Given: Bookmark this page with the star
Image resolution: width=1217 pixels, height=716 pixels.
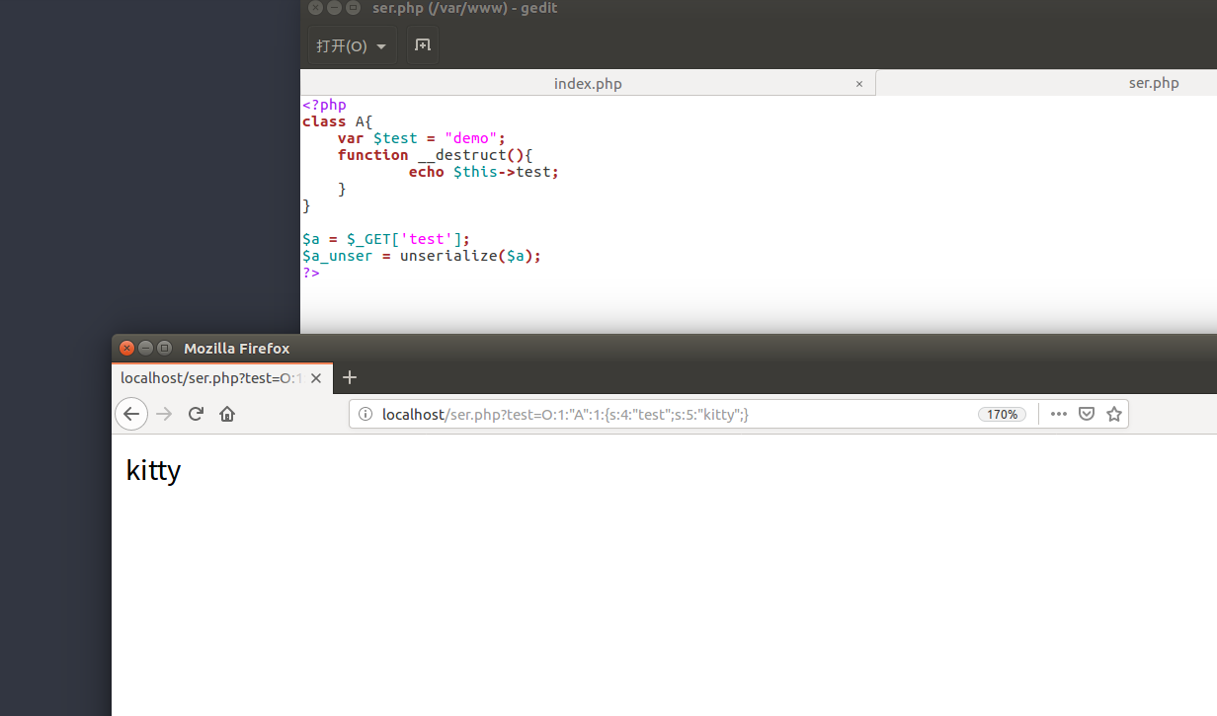Looking at the screenshot, I should (1114, 414).
